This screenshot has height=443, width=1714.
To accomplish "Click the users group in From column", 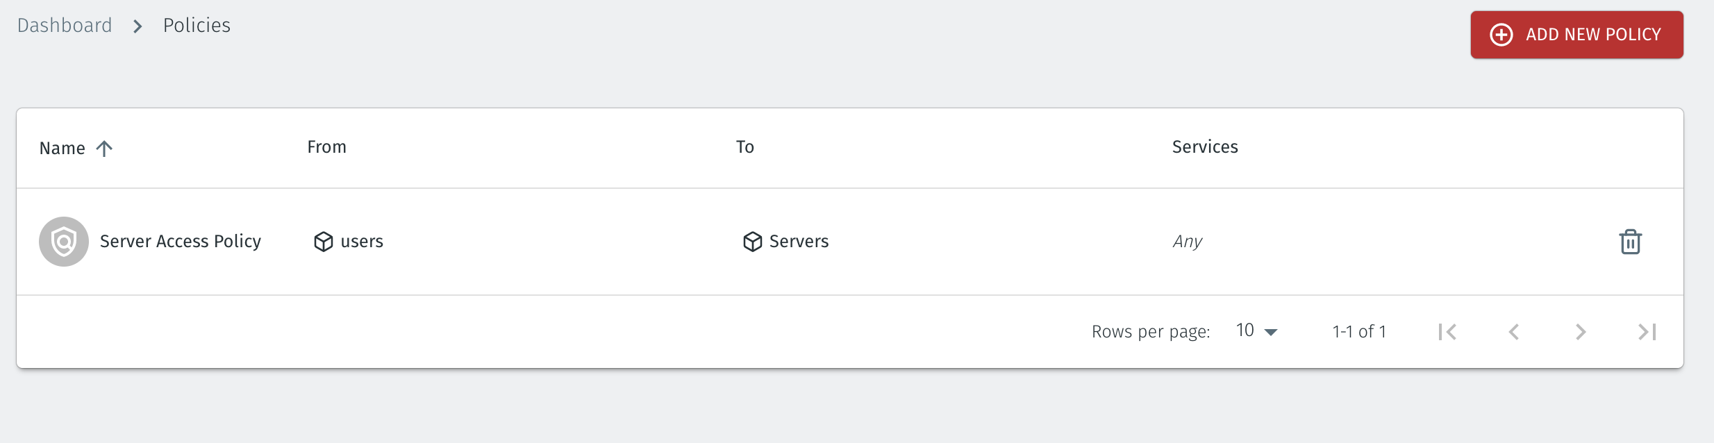I will click(x=362, y=242).
